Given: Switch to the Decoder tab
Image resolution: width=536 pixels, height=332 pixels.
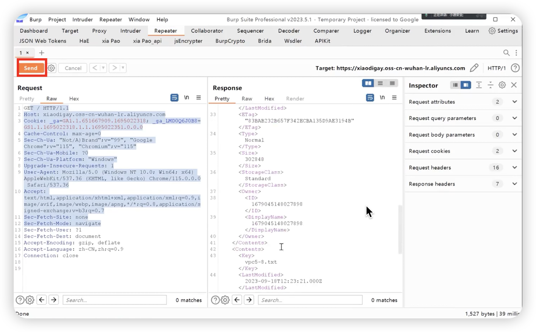Looking at the screenshot, I should (289, 31).
